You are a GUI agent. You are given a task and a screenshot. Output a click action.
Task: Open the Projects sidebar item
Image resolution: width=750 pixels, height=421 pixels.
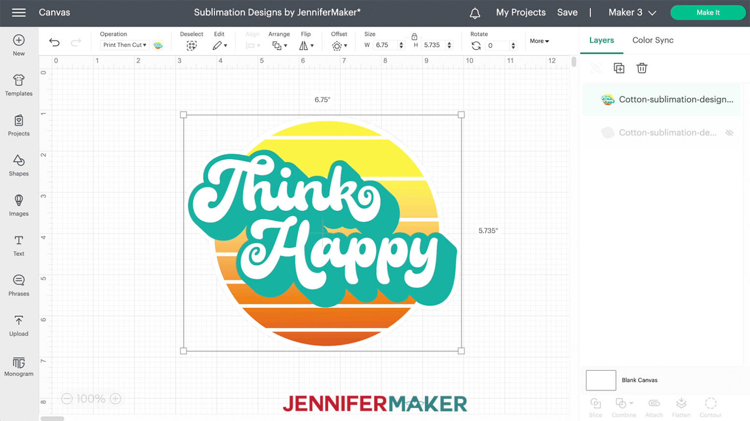point(19,125)
